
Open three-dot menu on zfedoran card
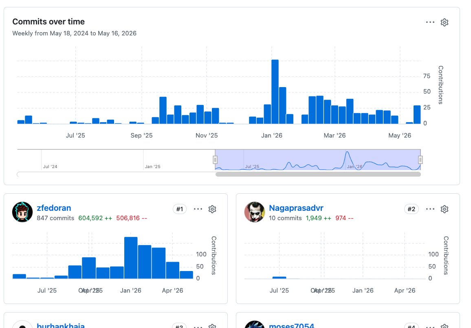(198, 209)
